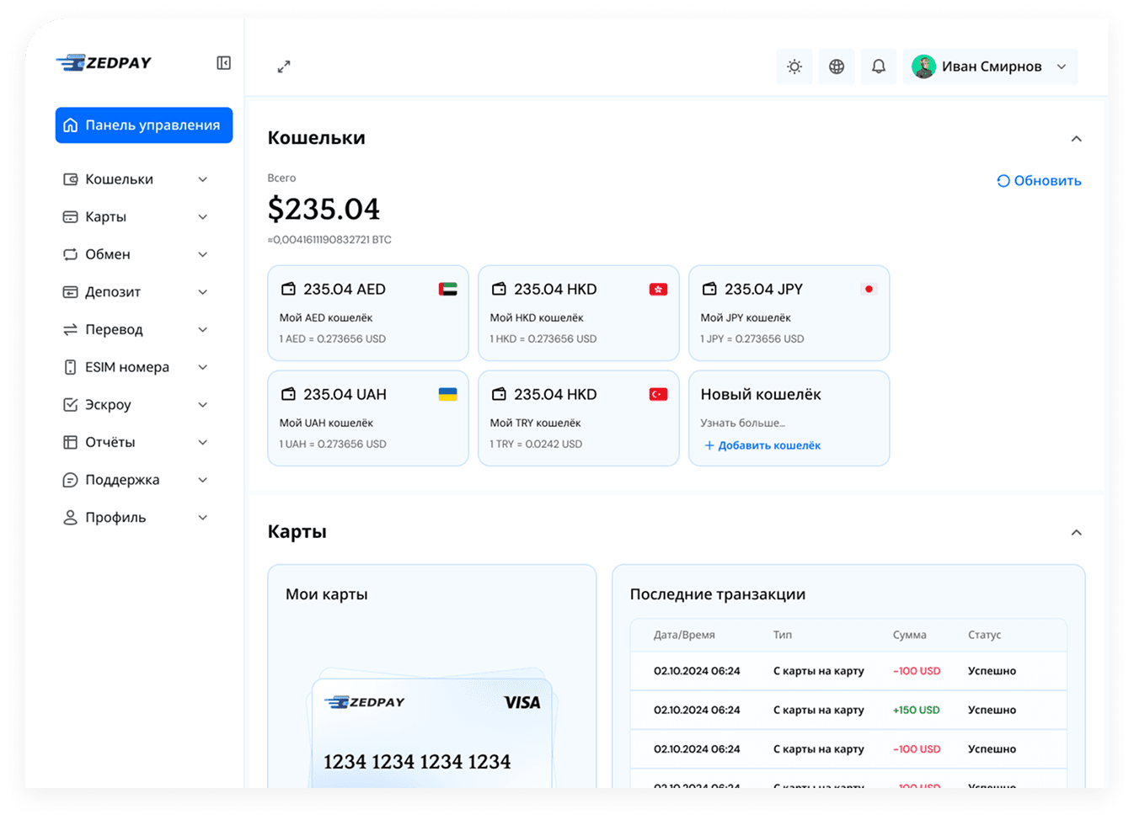Expand ESIM номера sidebar chevron
The width and height of the screenshot is (1134, 820).
[203, 367]
